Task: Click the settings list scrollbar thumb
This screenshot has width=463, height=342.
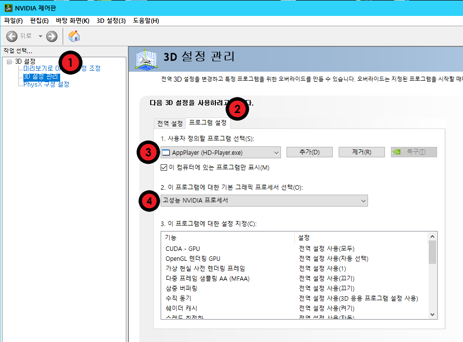Action: coord(432,252)
